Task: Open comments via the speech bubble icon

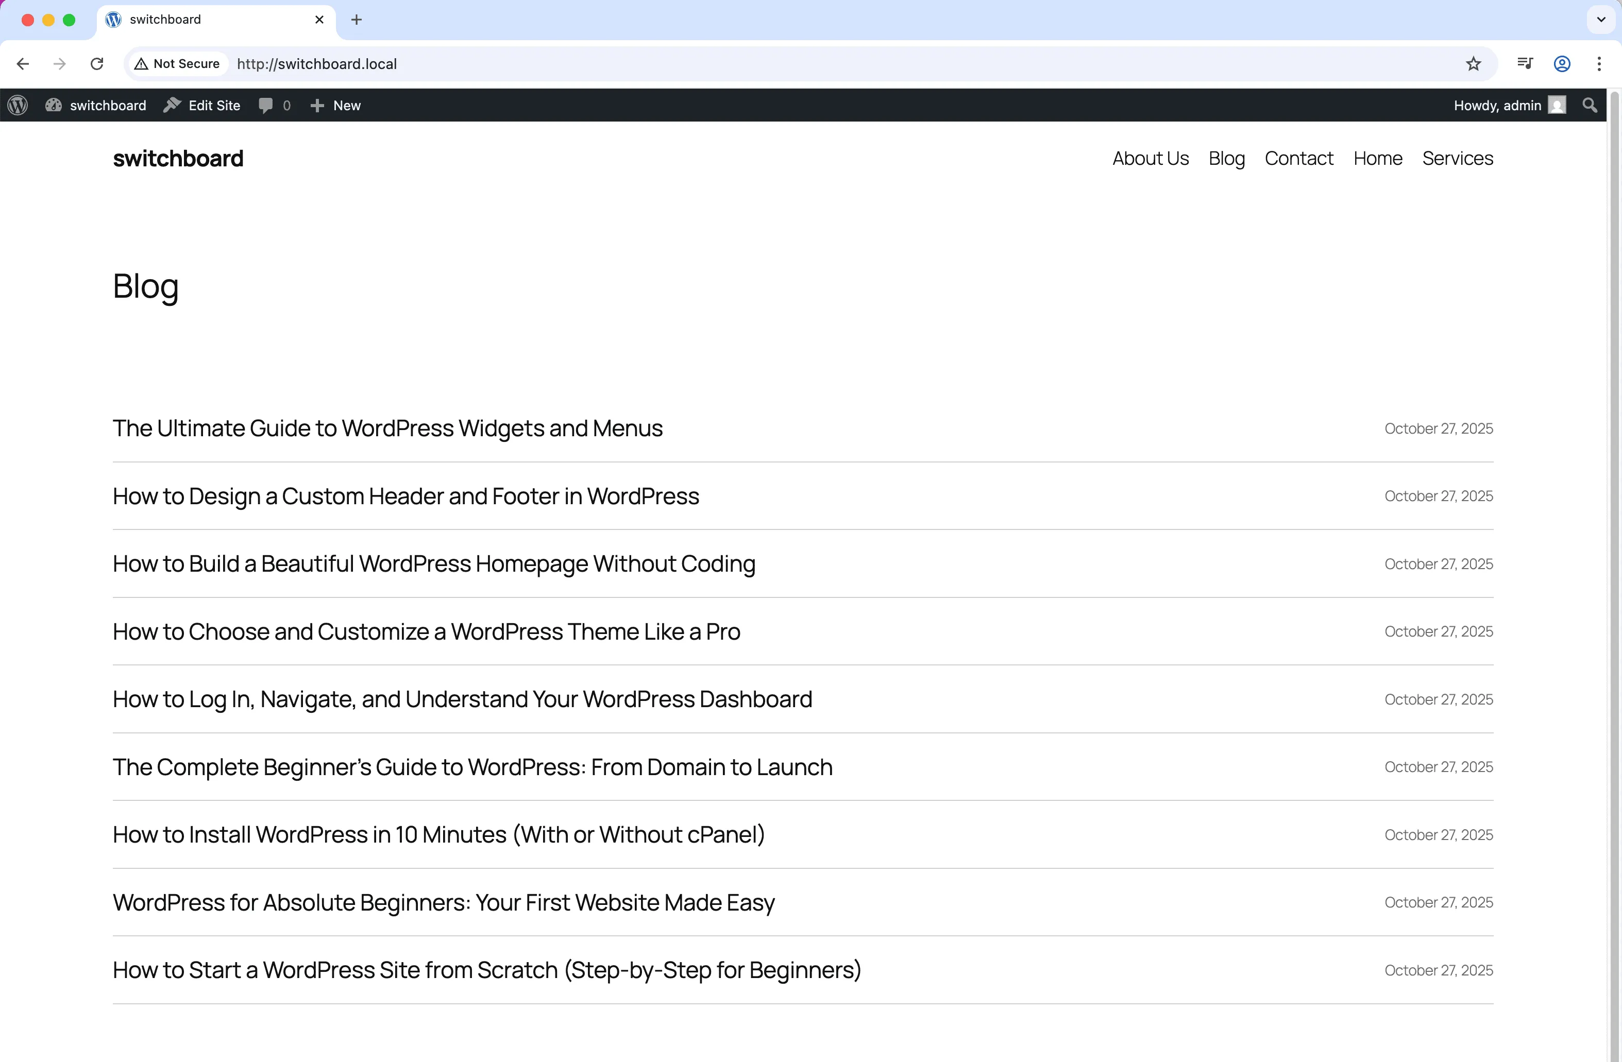Action: point(266,105)
